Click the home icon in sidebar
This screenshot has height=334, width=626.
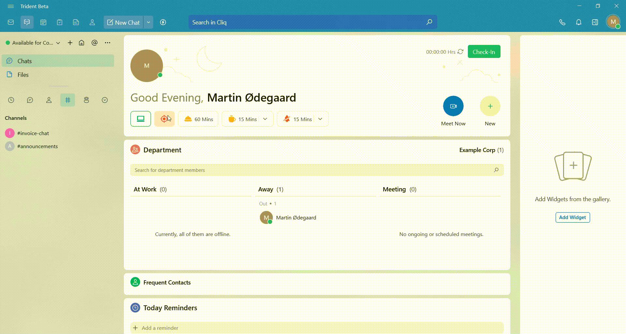coord(82,43)
